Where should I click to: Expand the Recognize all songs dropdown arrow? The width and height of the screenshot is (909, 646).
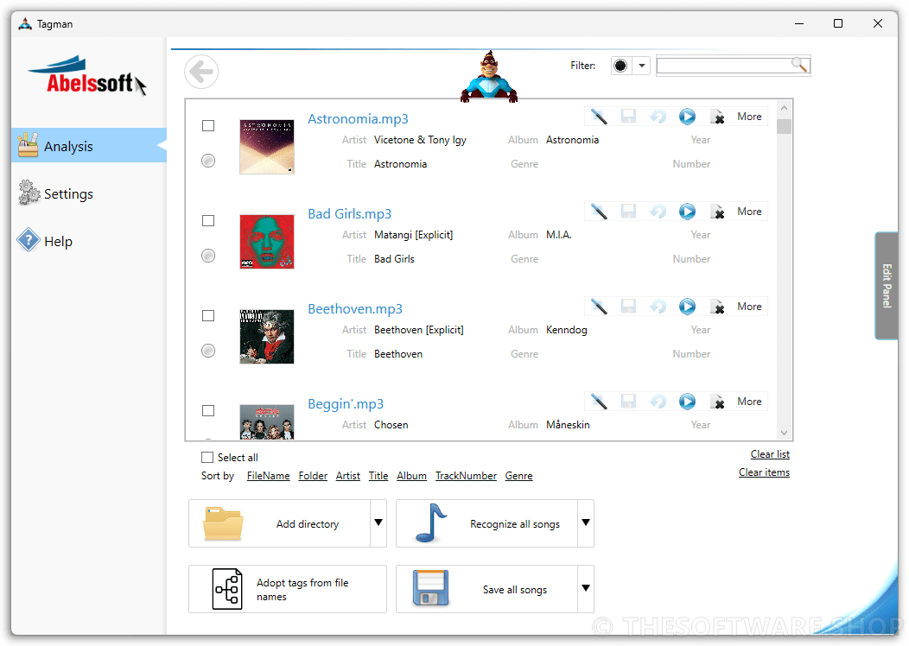pos(586,523)
